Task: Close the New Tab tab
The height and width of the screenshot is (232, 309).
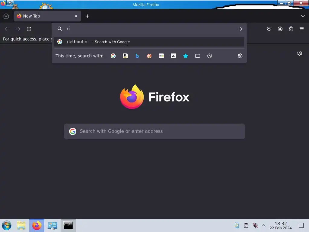Action: [x=76, y=16]
